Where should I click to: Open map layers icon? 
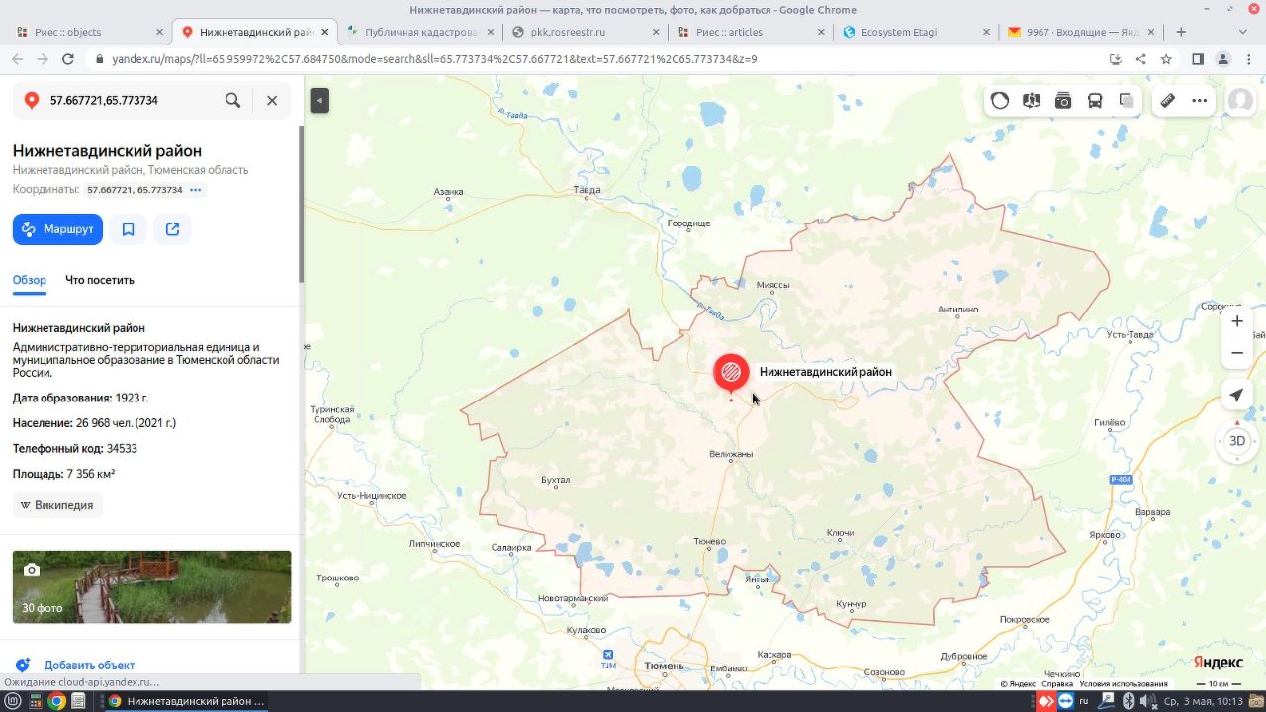pyautogui.click(x=1127, y=100)
